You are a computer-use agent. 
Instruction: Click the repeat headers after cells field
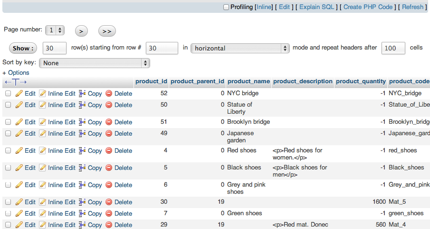click(393, 48)
